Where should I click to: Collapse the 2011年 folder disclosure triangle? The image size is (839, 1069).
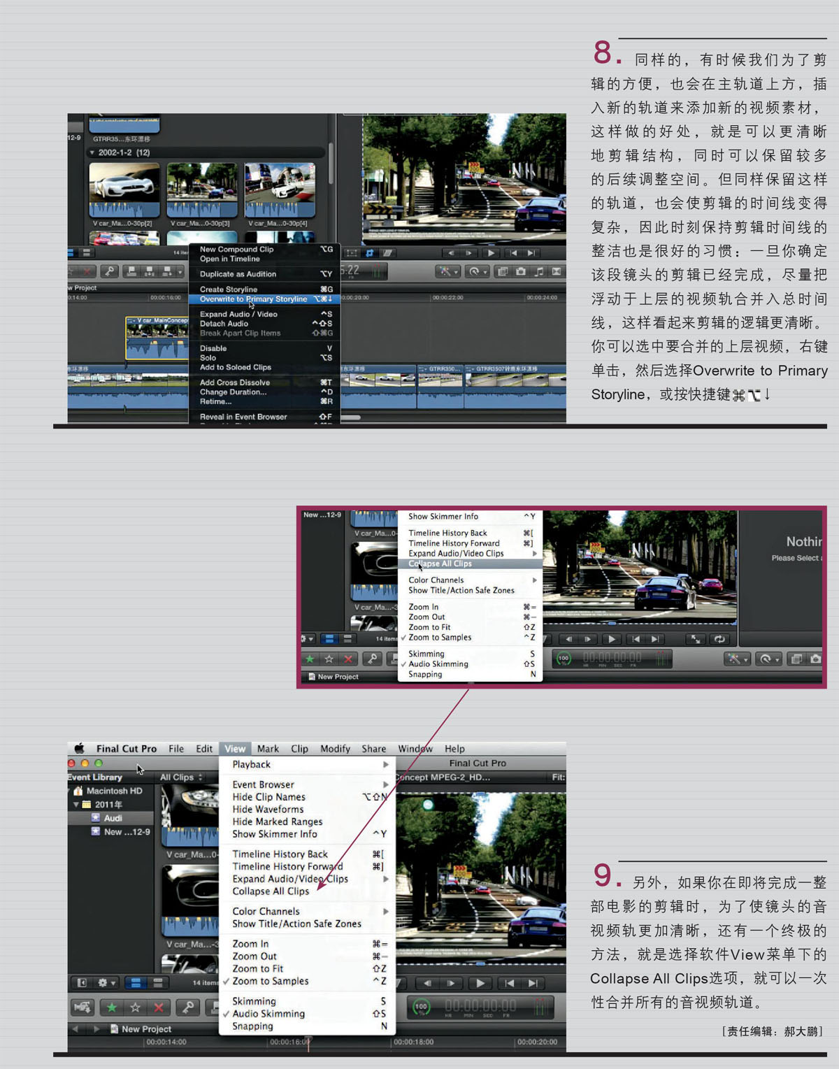click(76, 805)
